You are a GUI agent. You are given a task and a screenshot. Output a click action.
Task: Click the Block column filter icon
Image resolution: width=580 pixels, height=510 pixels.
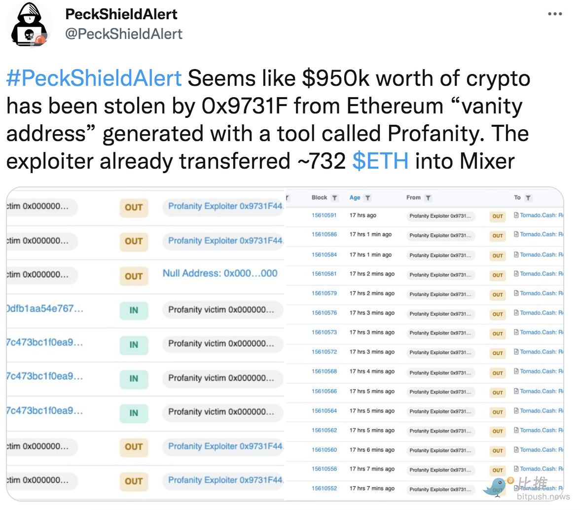[334, 198]
